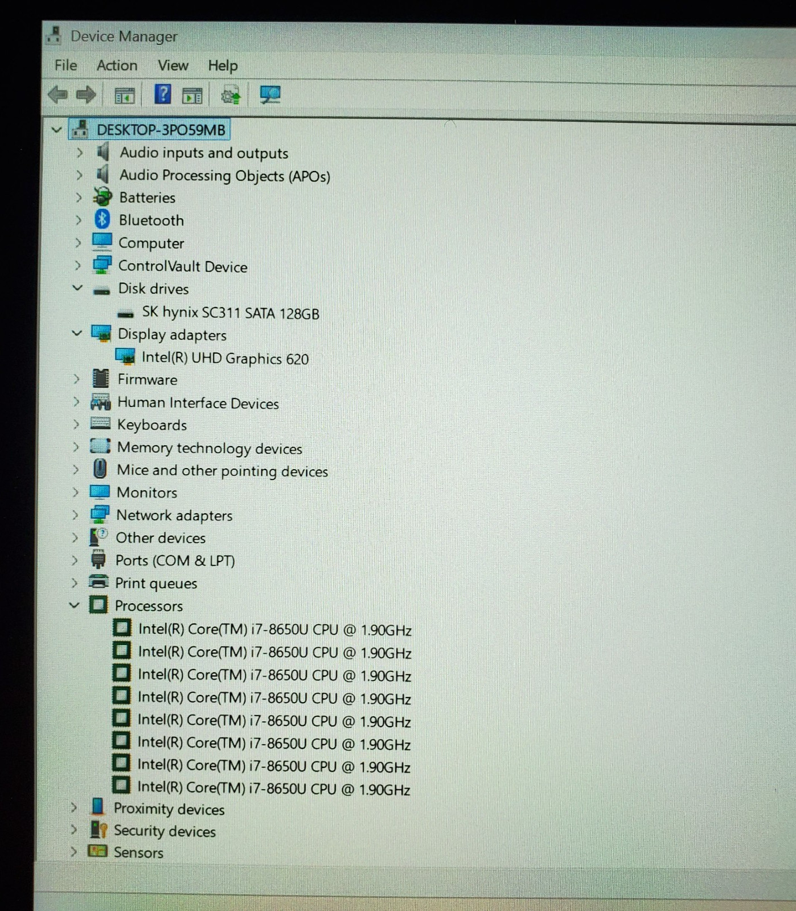The width and height of the screenshot is (796, 911).
Task: Open the File menu
Action: pos(65,65)
